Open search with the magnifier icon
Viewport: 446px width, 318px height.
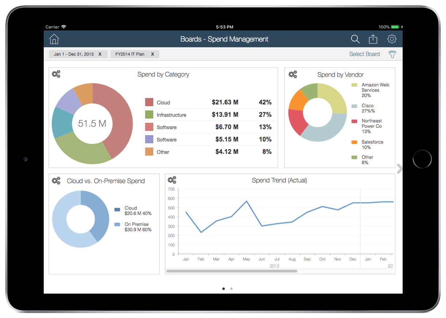(355, 39)
